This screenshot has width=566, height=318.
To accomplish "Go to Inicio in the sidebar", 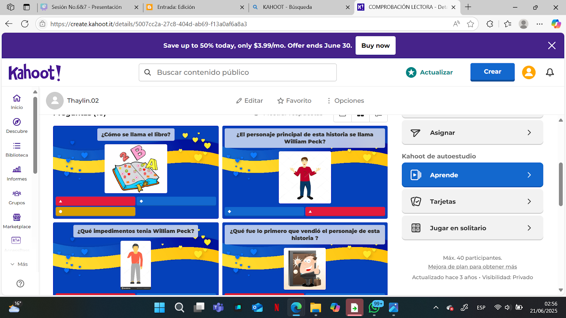I will pos(17,102).
